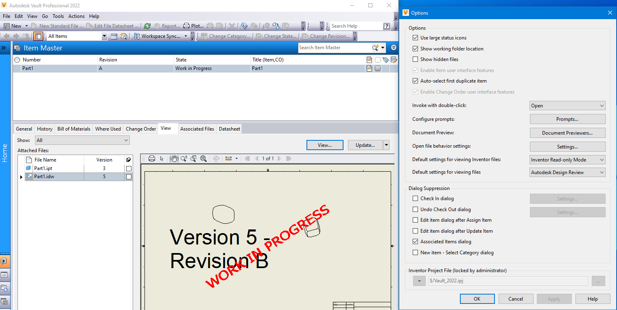Switch to the Bill of Materials tab

74,129
